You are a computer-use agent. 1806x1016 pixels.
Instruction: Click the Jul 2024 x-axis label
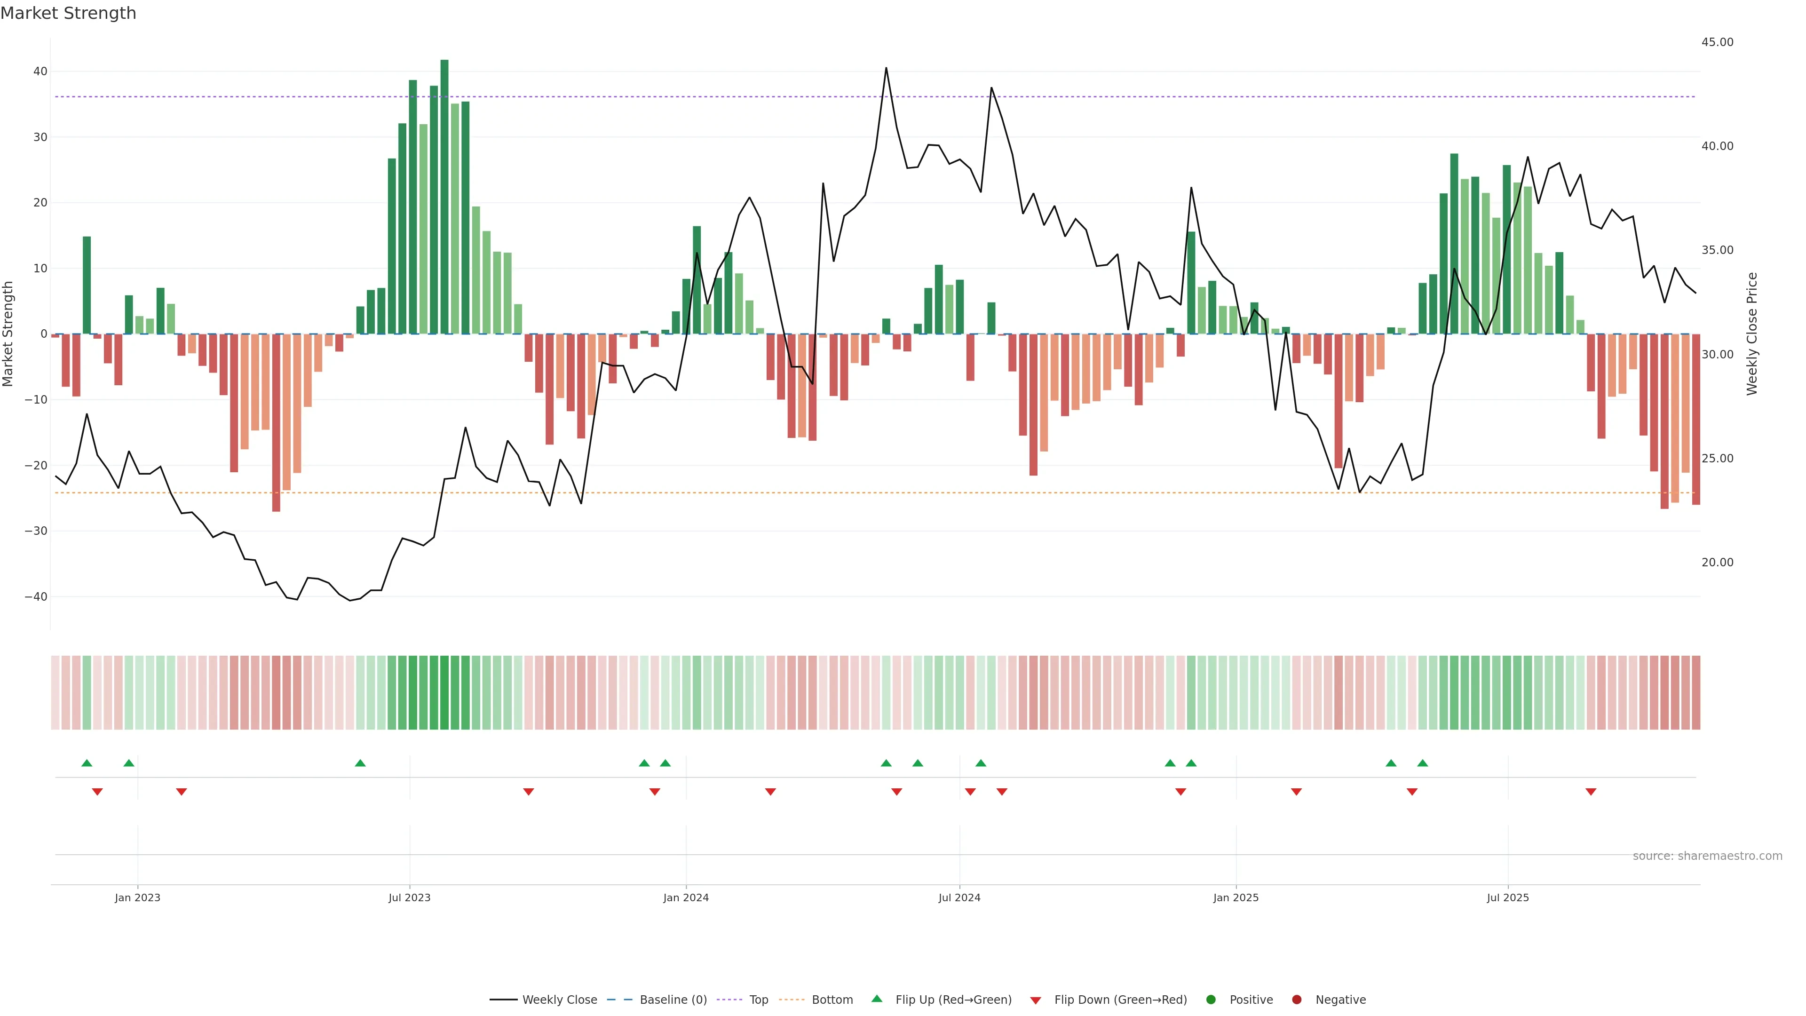click(x=959, y=897)
